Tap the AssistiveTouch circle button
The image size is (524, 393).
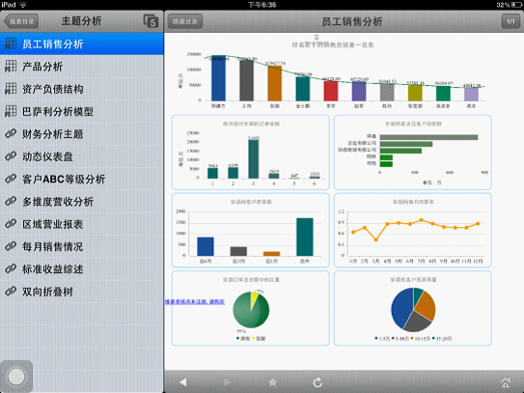pos(16,377)
